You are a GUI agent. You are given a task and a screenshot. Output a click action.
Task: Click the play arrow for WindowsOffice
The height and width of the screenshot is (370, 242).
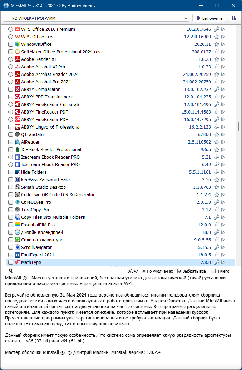pos(223,44)
